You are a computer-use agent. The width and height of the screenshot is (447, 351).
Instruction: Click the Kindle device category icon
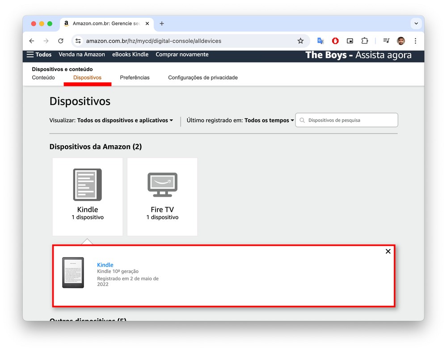pyautogui.click(x=88, y=185)
